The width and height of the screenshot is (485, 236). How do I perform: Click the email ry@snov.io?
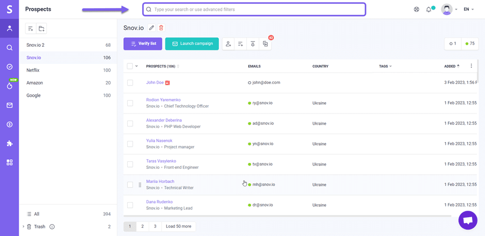pyautogui.click(x=262, y=103)
